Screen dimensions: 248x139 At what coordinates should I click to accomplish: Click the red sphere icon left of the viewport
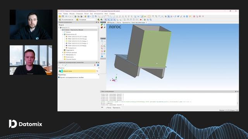click(x=102, y=27)
